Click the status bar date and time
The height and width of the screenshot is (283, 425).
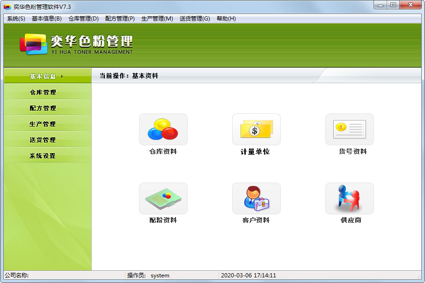click(x=248, y=276)
